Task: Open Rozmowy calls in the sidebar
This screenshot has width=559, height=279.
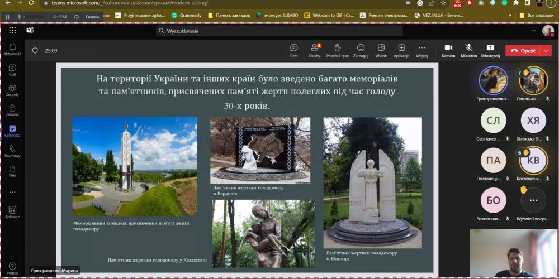Action: coord(12,151)
